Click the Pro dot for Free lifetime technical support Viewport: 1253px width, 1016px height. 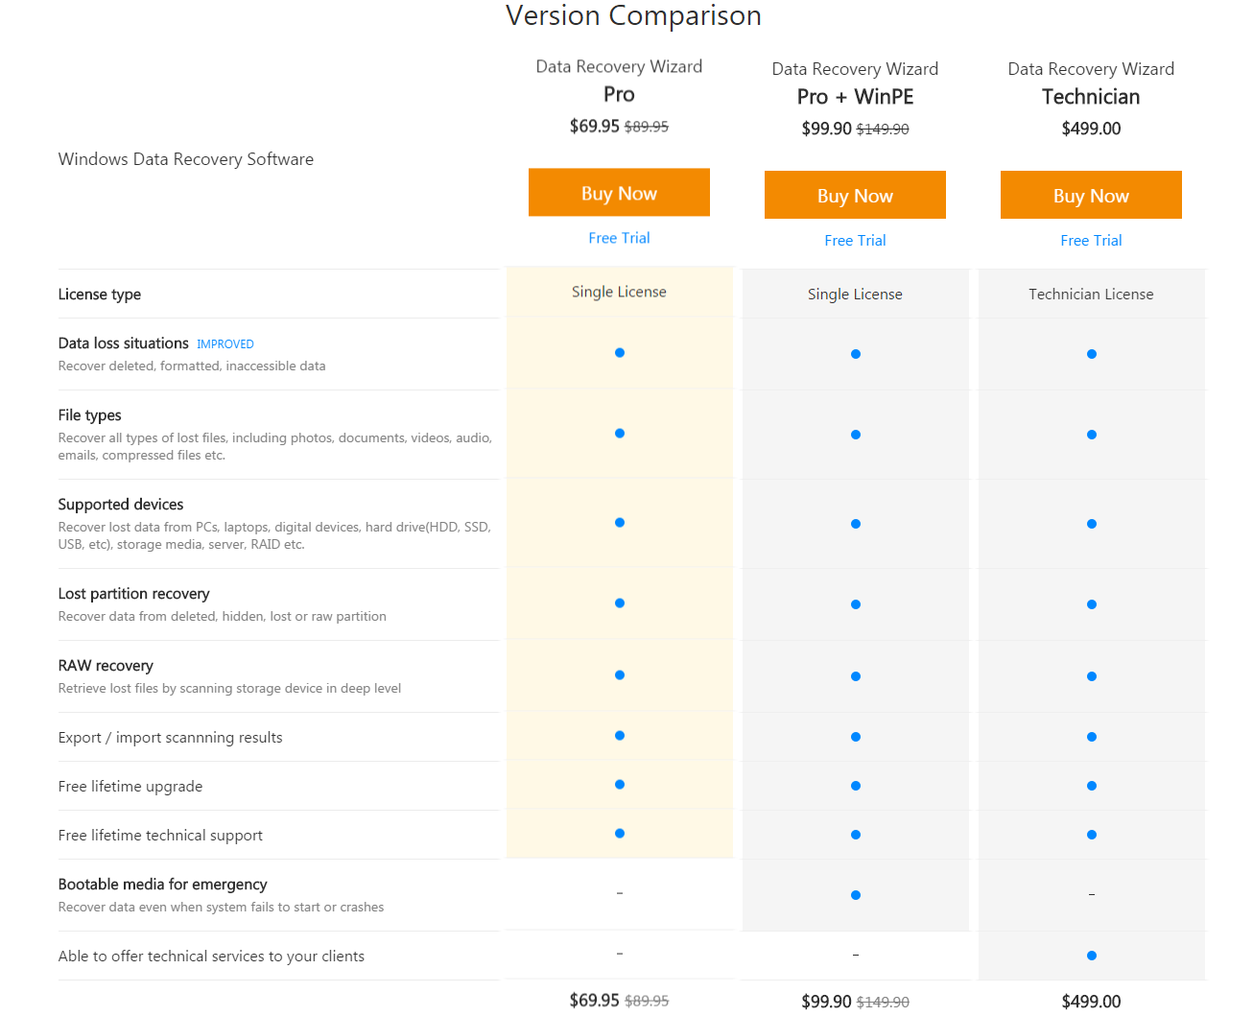(620, 834)
